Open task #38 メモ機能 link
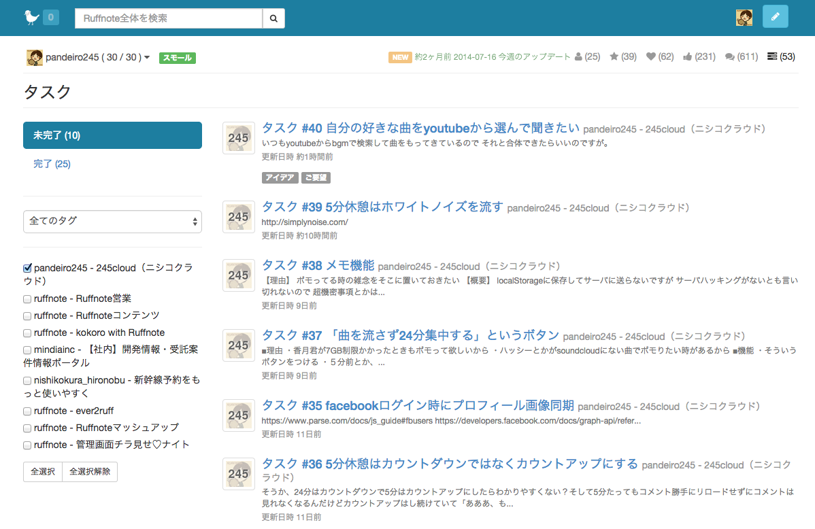 tap(318, 265)
